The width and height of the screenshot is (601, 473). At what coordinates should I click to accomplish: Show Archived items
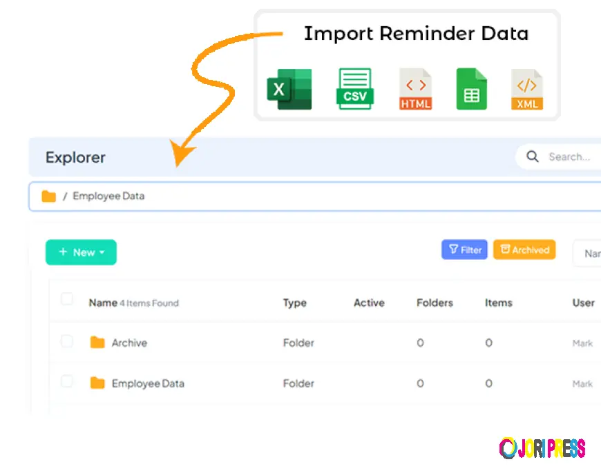524,250
